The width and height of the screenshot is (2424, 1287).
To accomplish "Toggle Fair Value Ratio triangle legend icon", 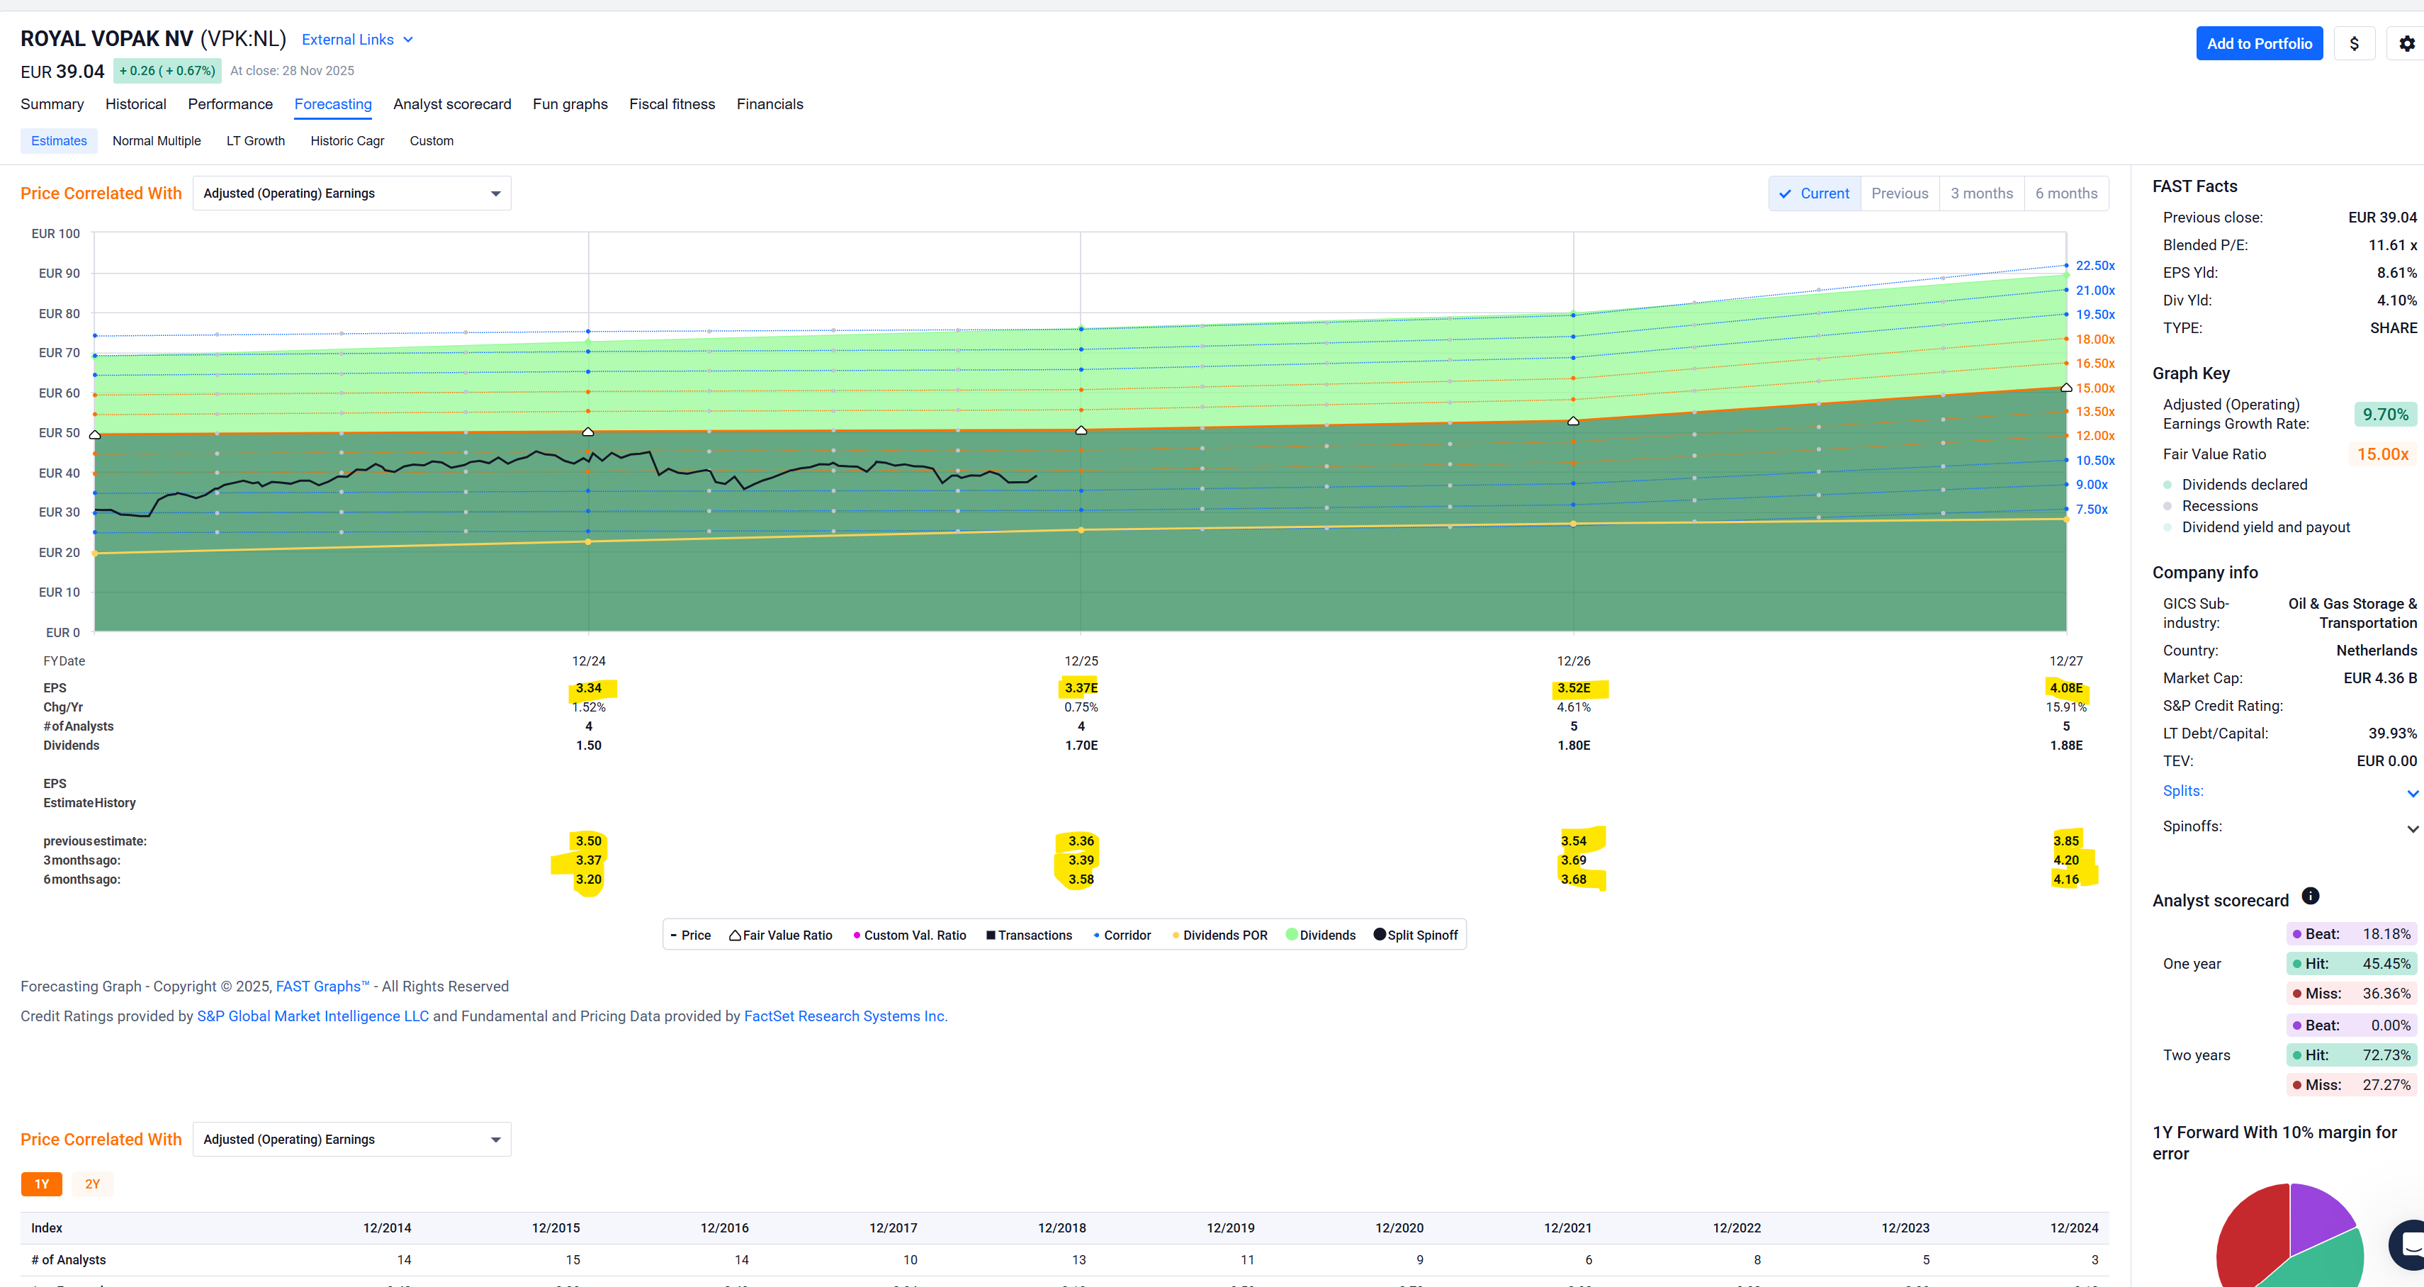I will 735,935.
